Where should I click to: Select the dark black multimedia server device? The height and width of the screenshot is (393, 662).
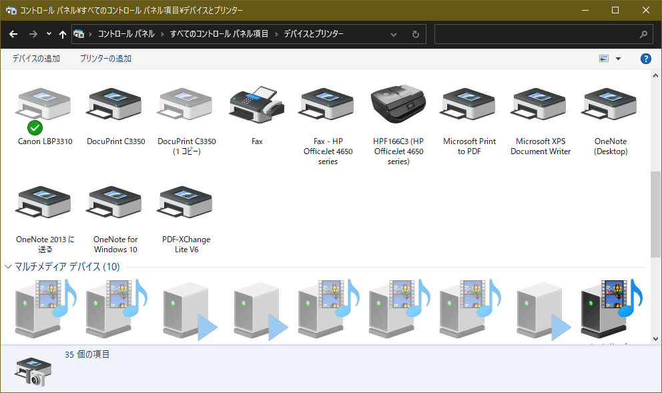[x=611, y=308]
